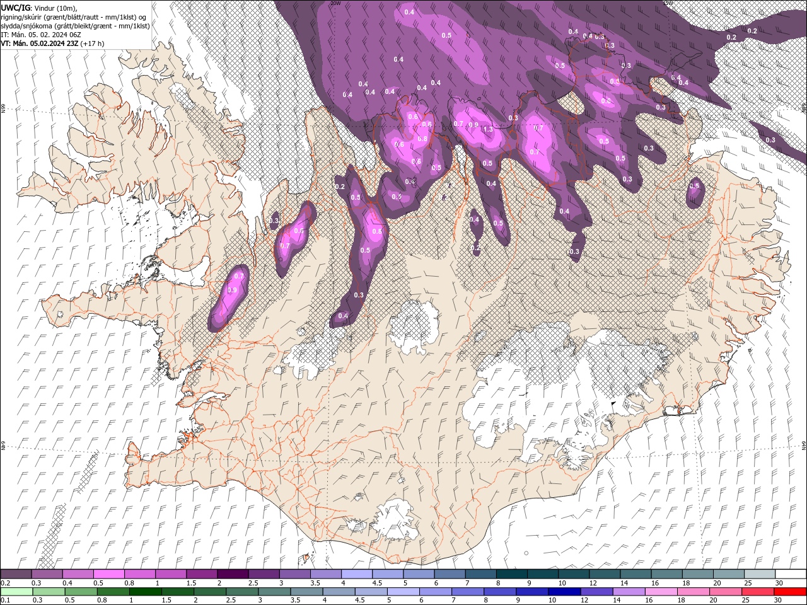This screenshot has width=807, height=605.
Task: Click snow legend swatch between 4 and 4.5
Action: pos(357,573)
